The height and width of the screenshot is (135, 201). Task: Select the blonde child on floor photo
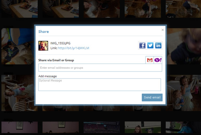point(143,9)
